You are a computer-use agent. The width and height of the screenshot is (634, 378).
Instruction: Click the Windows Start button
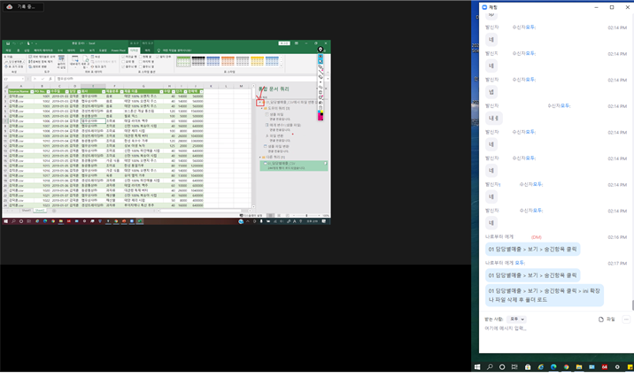tap(477, 366)
